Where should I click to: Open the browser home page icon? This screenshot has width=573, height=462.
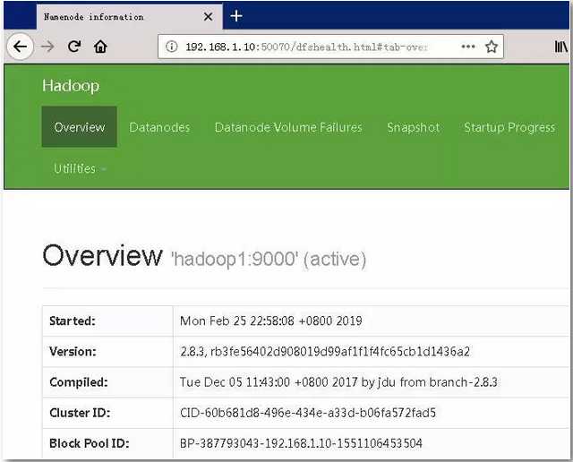coord(100,47)
